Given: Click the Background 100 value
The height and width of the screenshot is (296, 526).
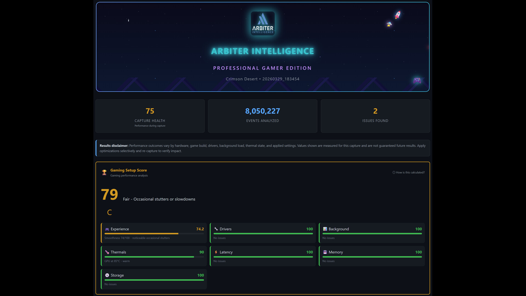Looking at the screenshot, I should pyautogui.click(x=419, y=229).
